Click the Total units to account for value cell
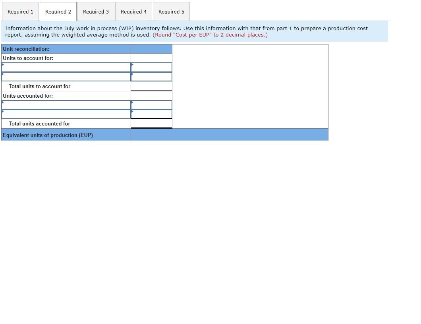This screenshot has width=421, height=324. click(x=151, y=86)
